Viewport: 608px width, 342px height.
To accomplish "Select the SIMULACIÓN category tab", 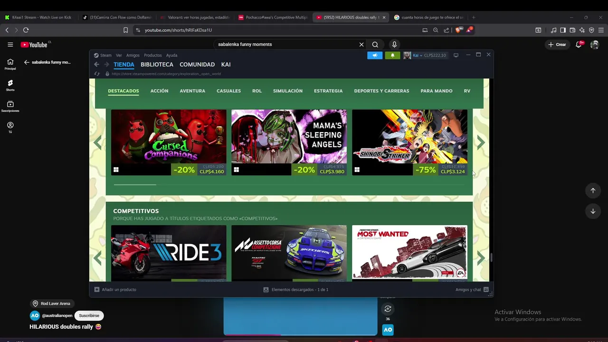I will (x=288, y=91).
